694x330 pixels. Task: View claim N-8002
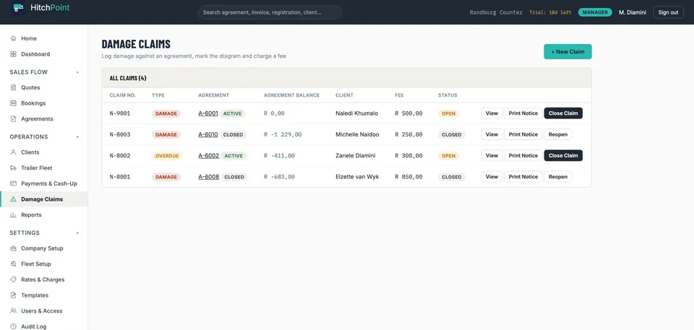pyautogui.click(x=492, y=156)
